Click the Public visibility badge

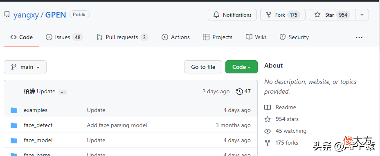(79, 15)
